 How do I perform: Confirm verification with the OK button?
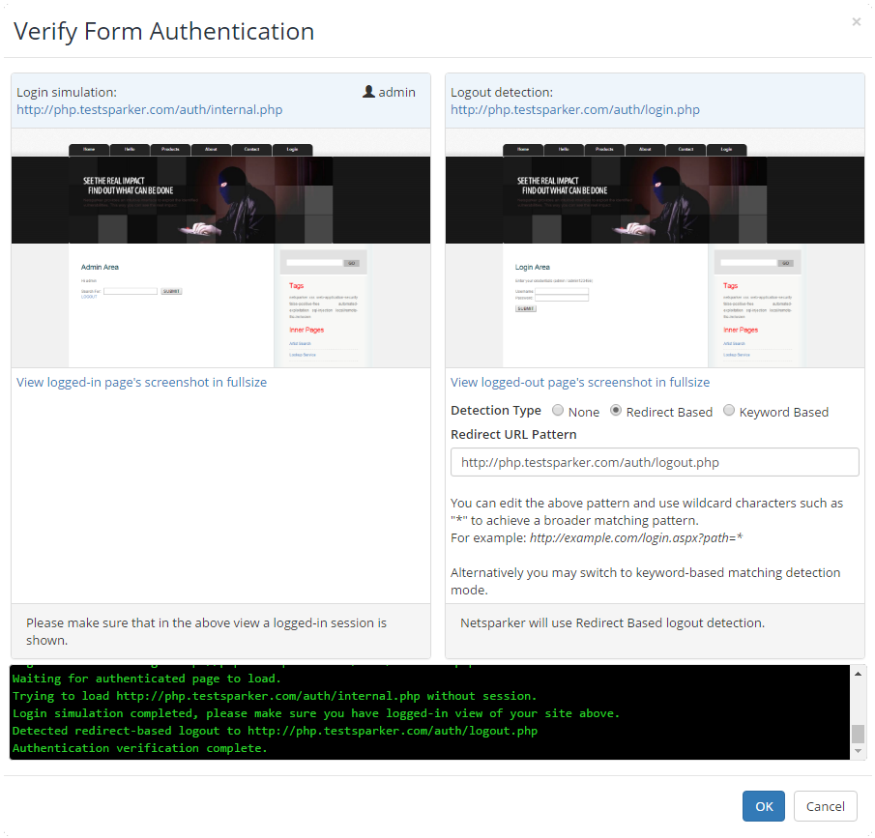(764, 806)
